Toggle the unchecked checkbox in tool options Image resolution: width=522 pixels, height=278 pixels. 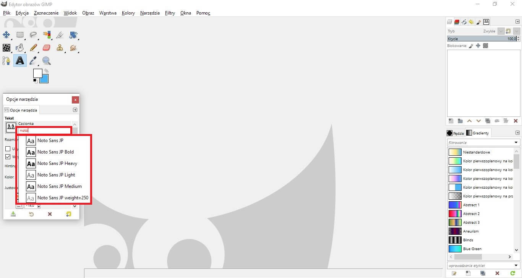pos(8,149)
